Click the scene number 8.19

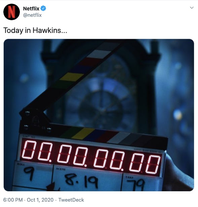[x=82, y=180]
